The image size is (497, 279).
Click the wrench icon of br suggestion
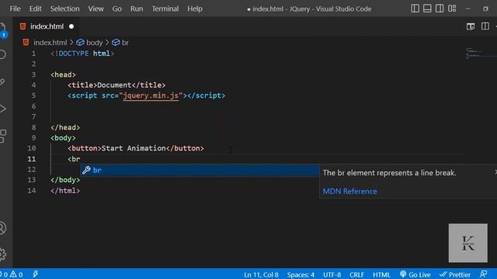[x=86, y=170]
